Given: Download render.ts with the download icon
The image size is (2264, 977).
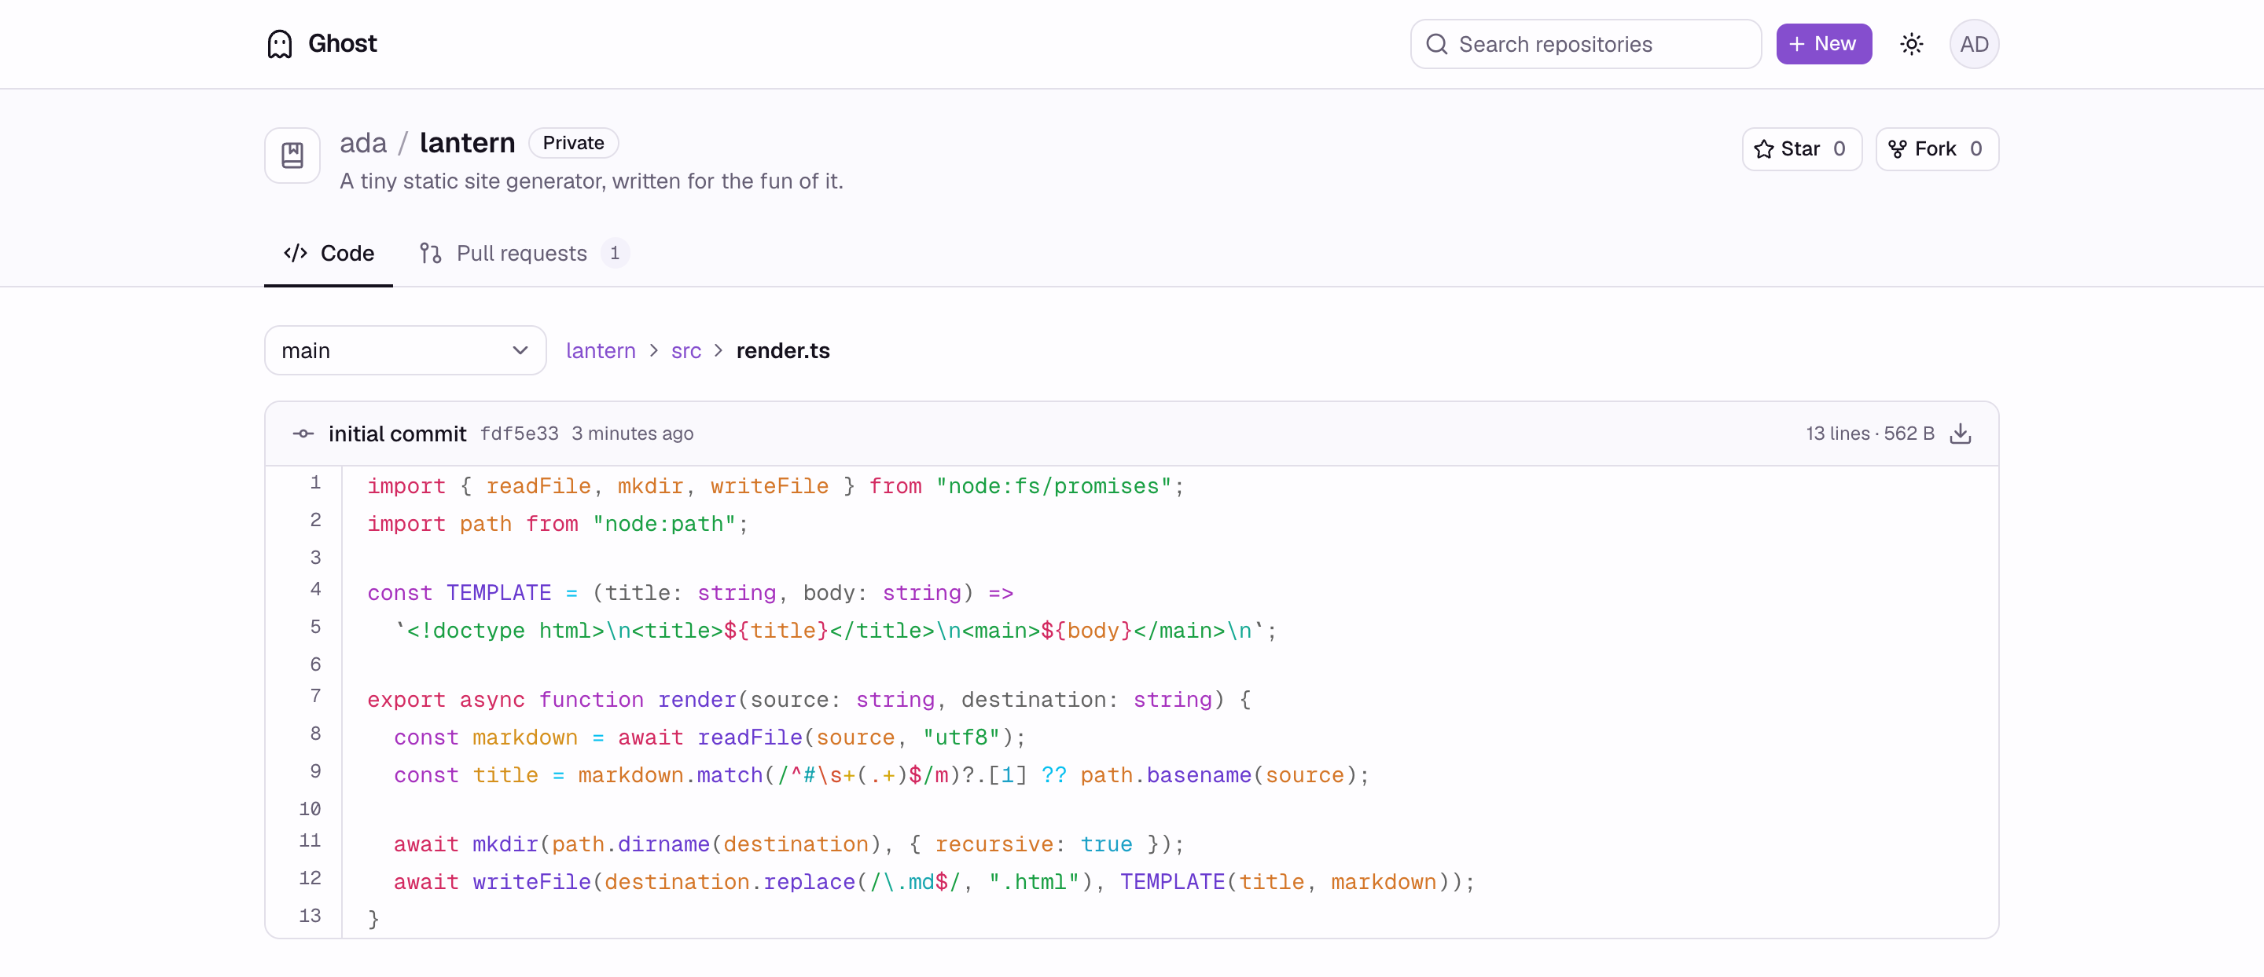Looking at the screenshot, I should tap(1960, 434).
